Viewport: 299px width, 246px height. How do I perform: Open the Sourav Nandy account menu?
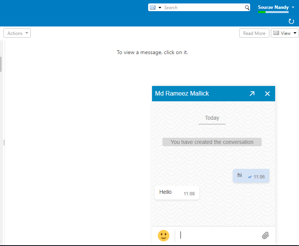(276, 7)
